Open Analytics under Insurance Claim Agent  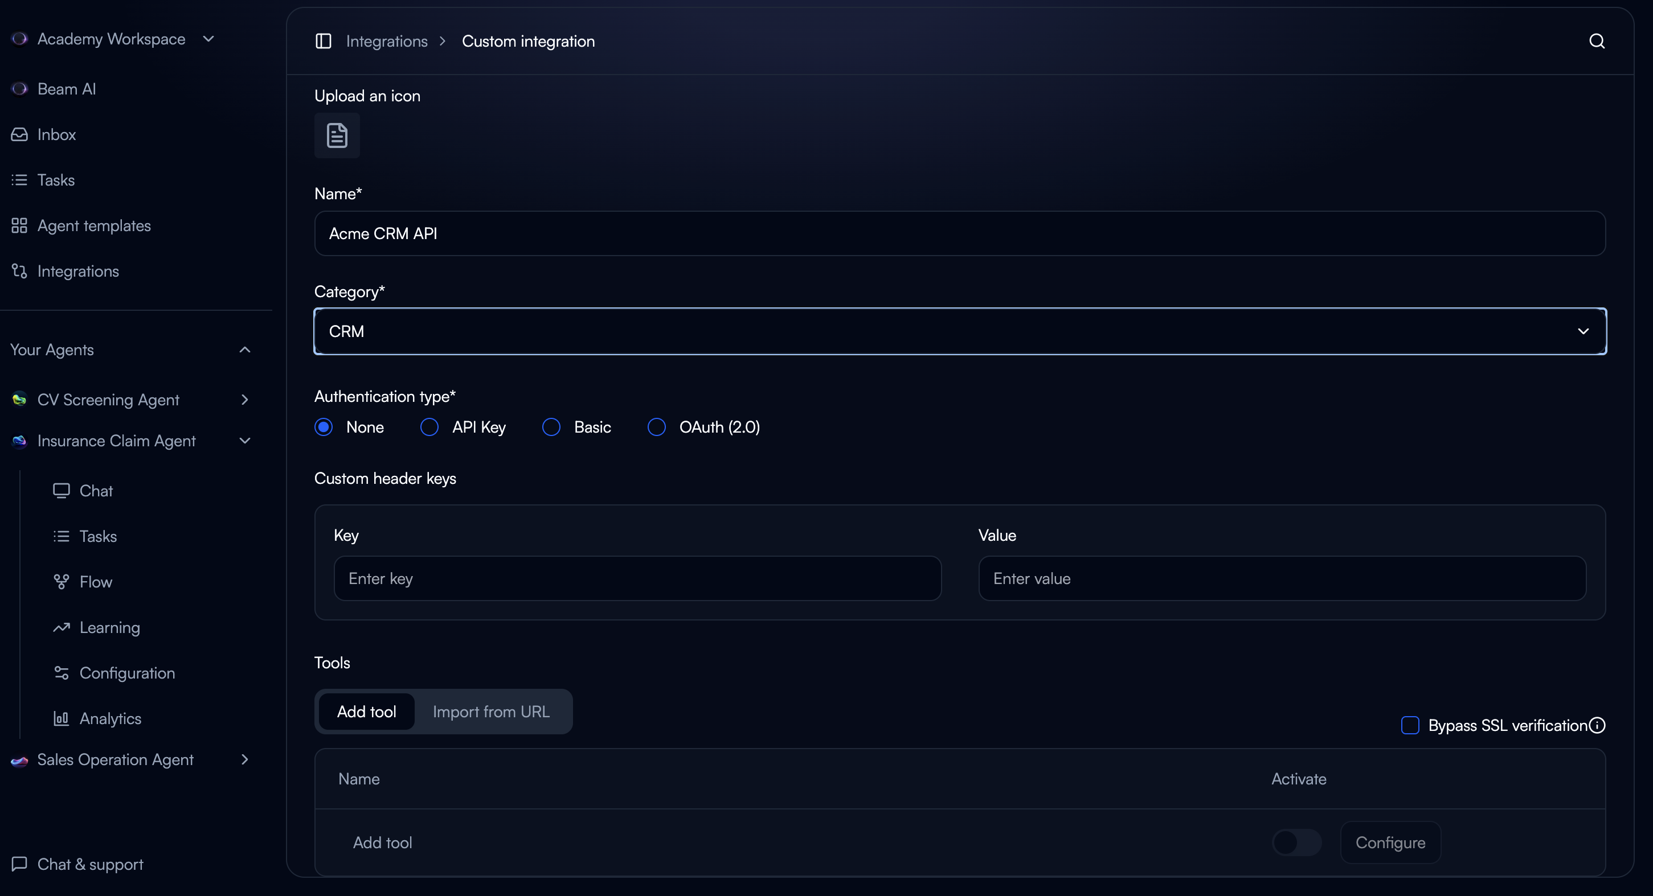tap(110, 718)
